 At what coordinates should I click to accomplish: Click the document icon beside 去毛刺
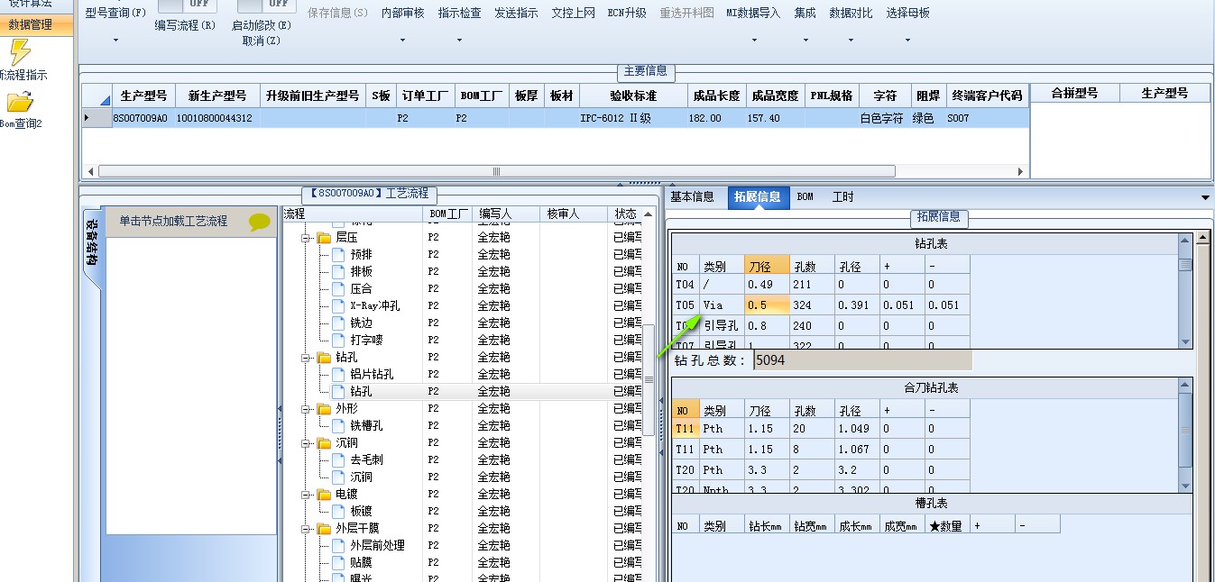click(338, 460)
